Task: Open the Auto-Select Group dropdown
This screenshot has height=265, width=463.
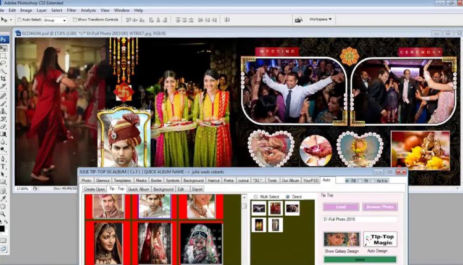Action: 55,20
